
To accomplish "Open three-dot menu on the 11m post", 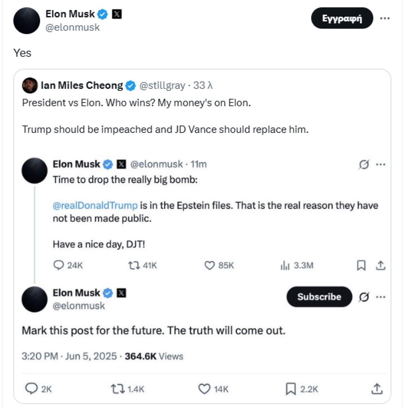I will [x=380, y=164].
